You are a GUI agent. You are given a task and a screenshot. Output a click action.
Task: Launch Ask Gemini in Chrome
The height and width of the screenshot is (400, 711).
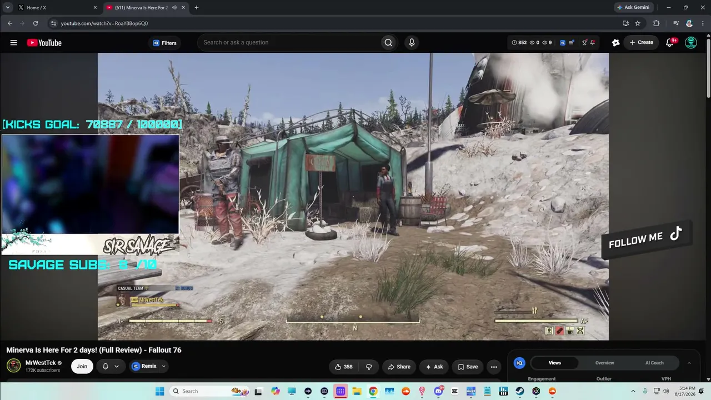coord(634,7)
